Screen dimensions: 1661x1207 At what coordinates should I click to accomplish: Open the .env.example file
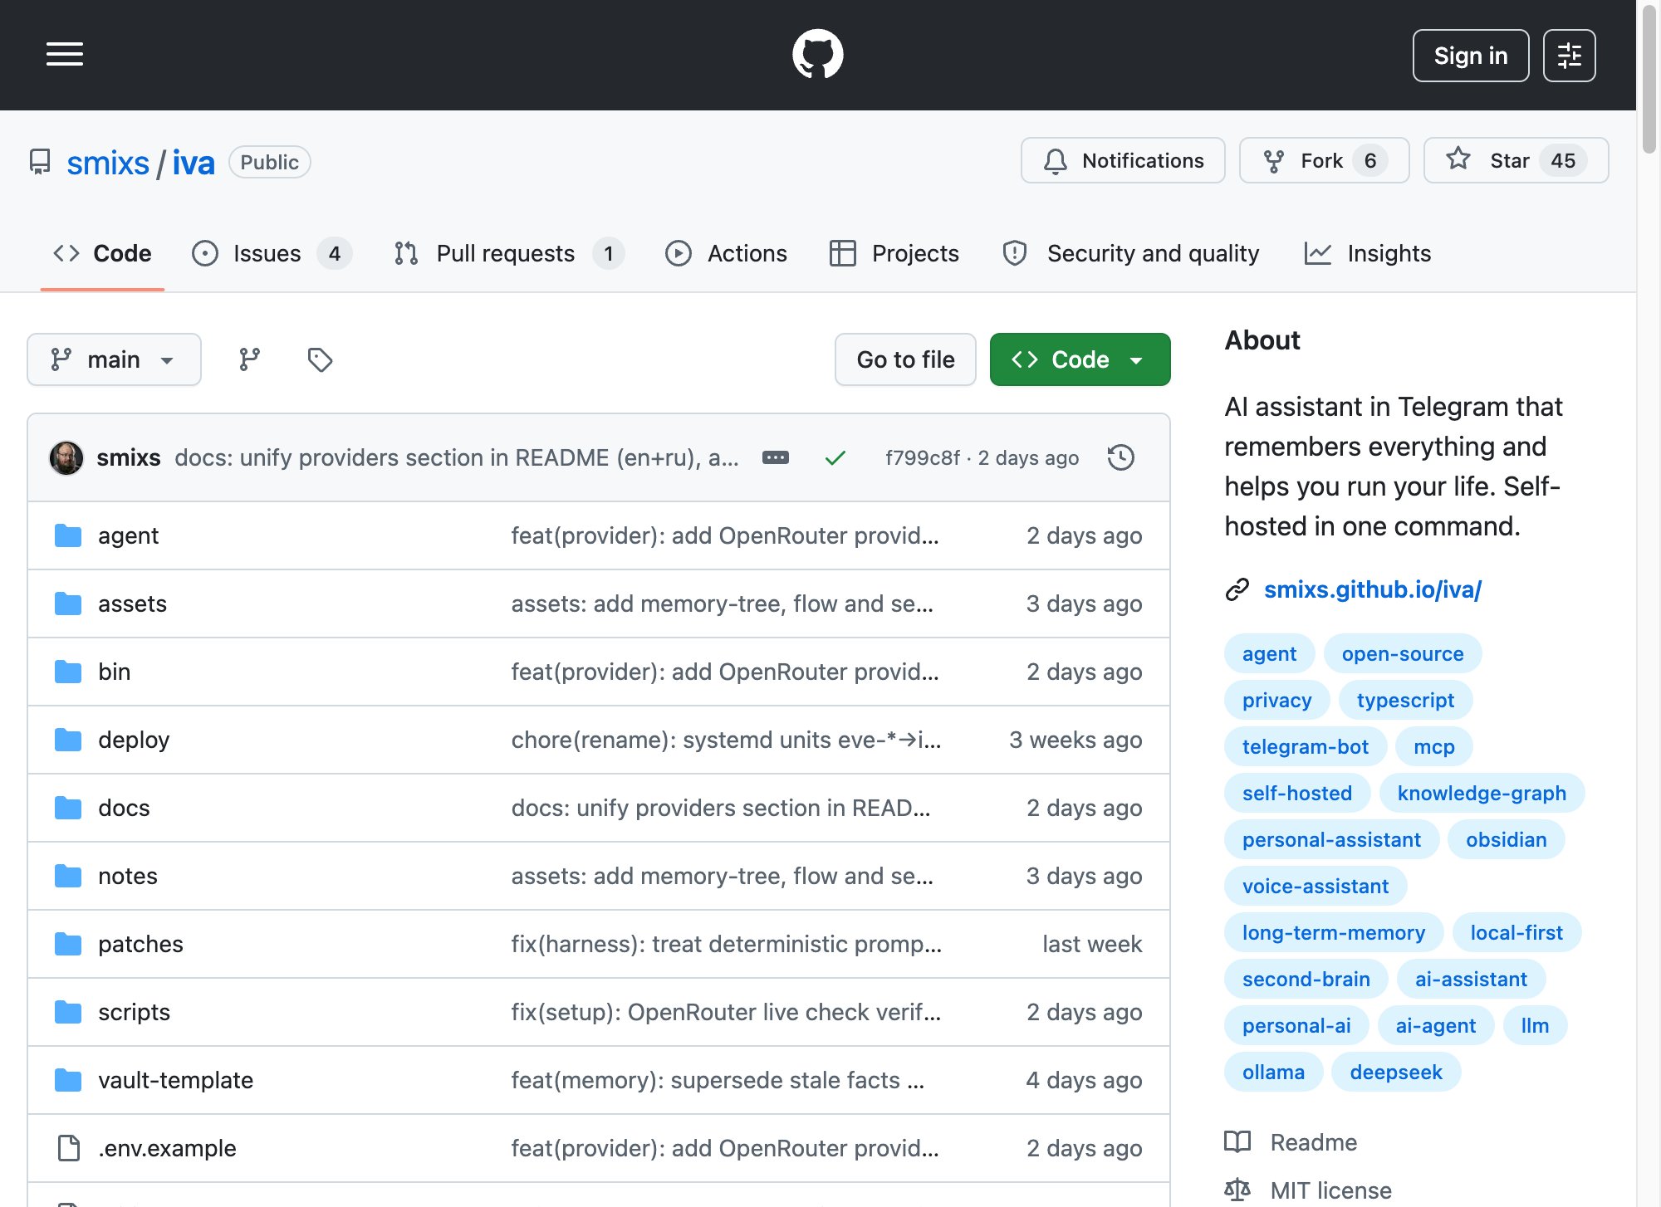click(167, 1148)
